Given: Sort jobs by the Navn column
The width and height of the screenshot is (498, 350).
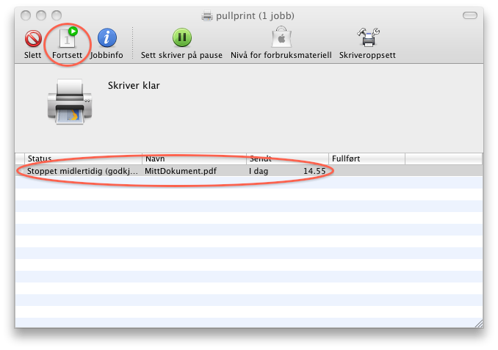Looking at the screenshot, I should pos(194,158).
